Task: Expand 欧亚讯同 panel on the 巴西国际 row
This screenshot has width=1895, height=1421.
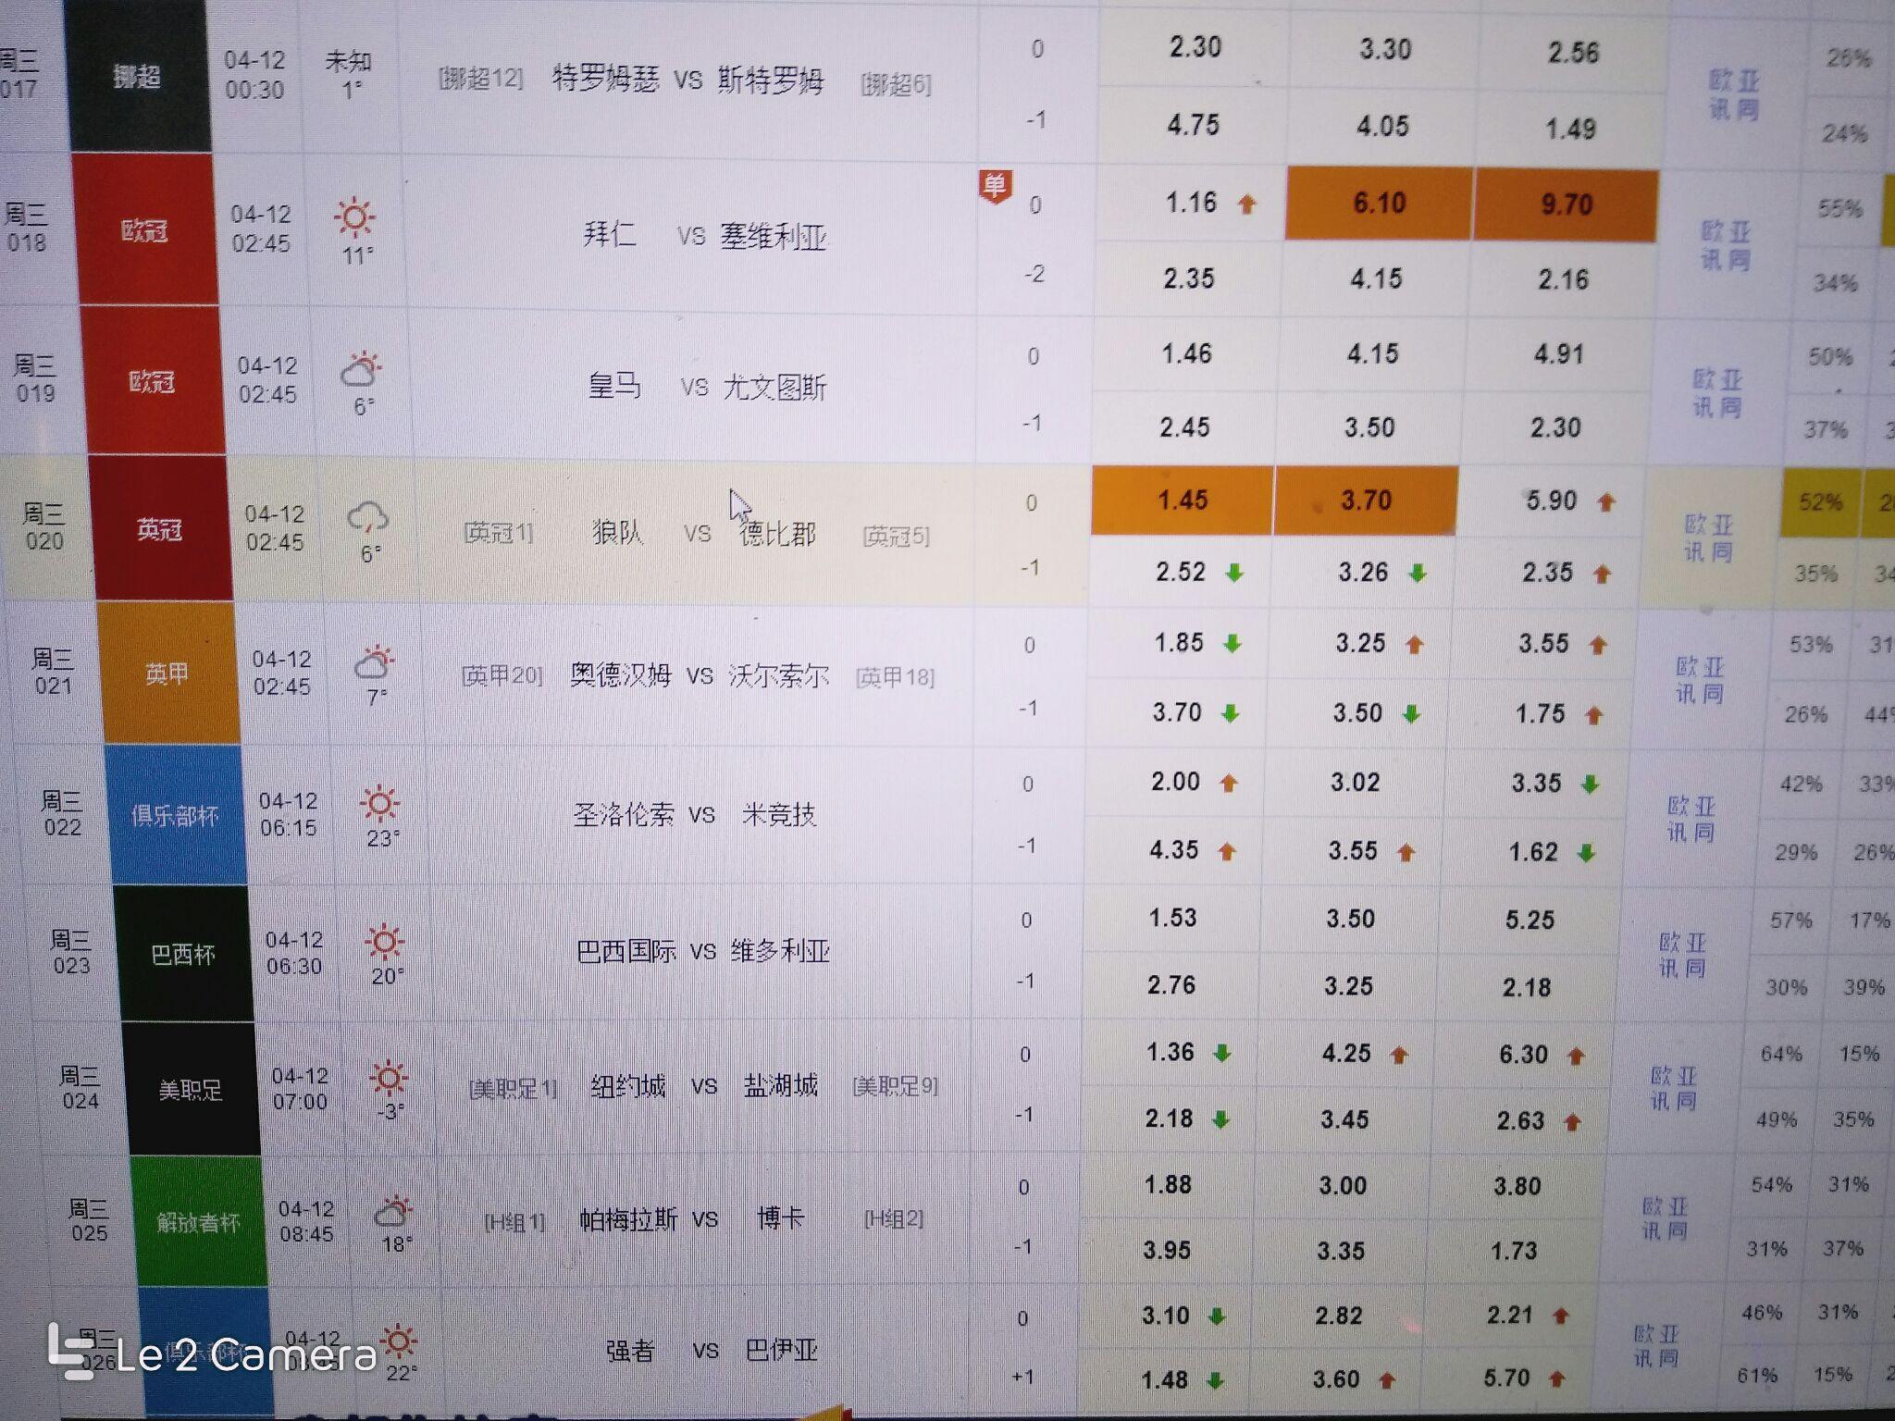Action: point(1684,953)
